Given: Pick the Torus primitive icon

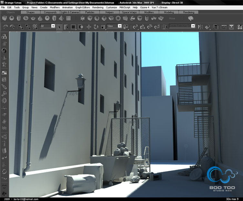Looking at the screenshot, I should [x=26, y=18].
